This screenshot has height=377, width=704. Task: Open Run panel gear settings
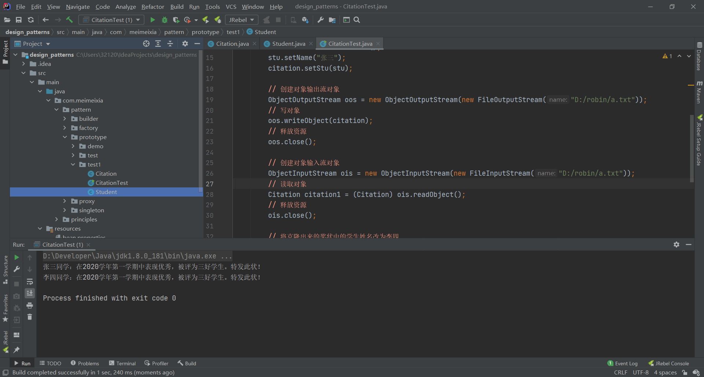click(676, 245)
